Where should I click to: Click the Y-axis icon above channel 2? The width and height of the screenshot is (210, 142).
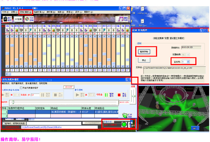[x=12, y=30]
